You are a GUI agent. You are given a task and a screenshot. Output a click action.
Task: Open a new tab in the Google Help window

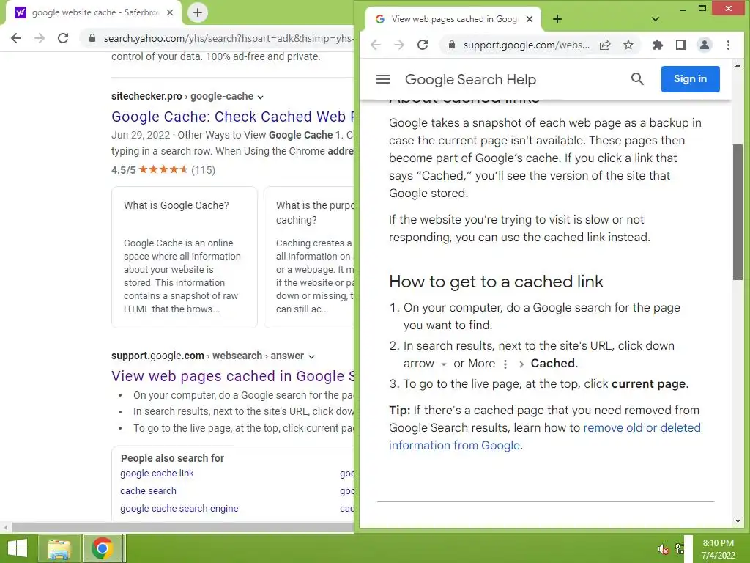tap(557, 19)
